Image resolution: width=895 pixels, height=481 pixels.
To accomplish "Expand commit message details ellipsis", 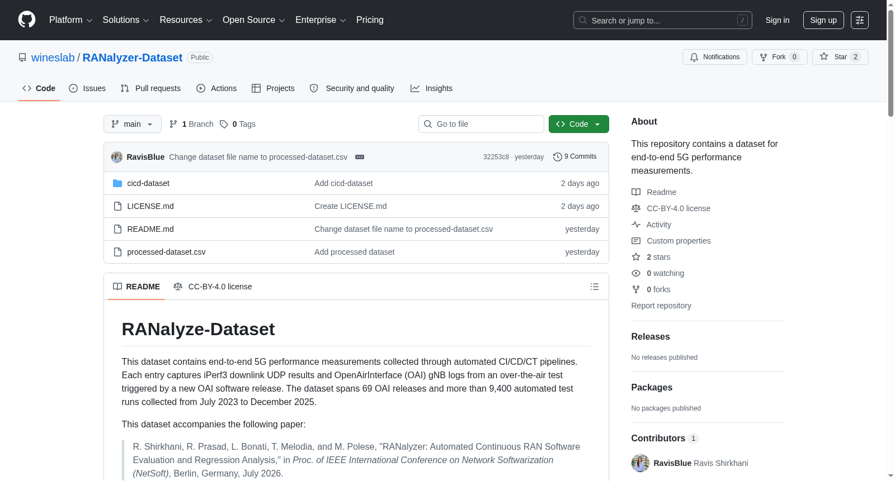I will (360, 157).
